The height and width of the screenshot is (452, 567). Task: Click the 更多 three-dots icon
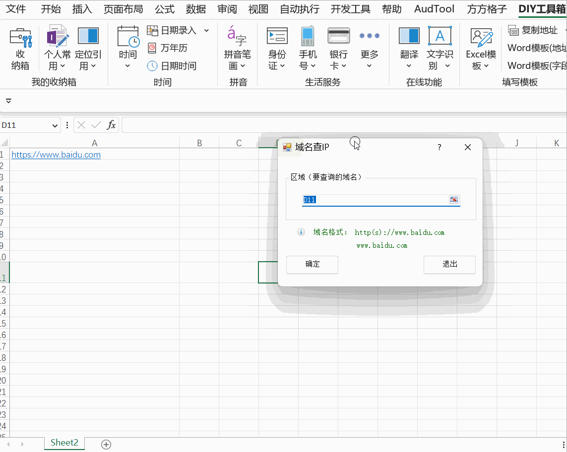(369, 36)
